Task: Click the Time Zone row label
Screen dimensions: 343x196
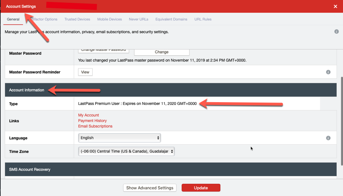Action: 19,151
